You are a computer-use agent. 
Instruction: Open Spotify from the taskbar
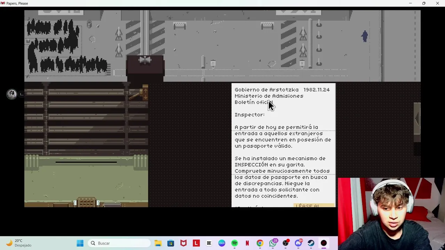234,243
